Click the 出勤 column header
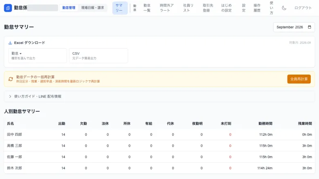 (62, 124)
